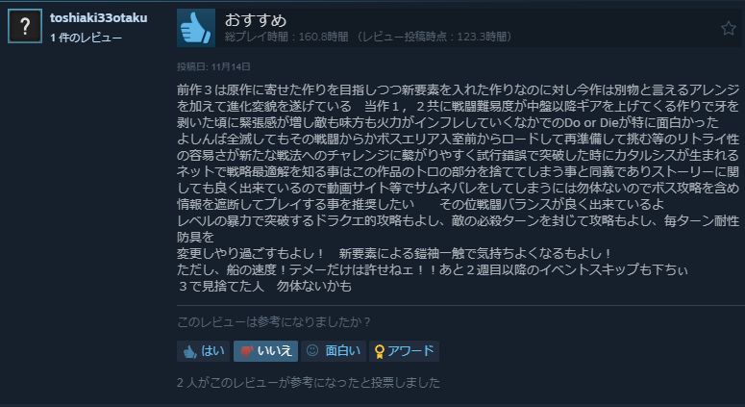Toggle the star favorite icon on review
Image resolution: width=745 pixels, height=407 pixels.
729,29
